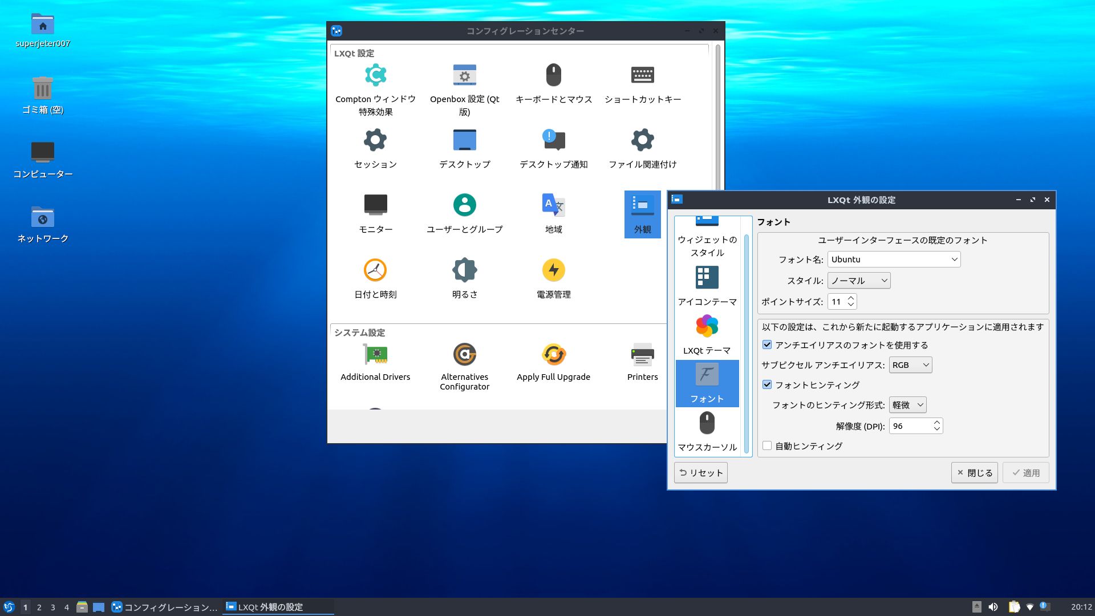Open the shortcut keys configuration

642,76
